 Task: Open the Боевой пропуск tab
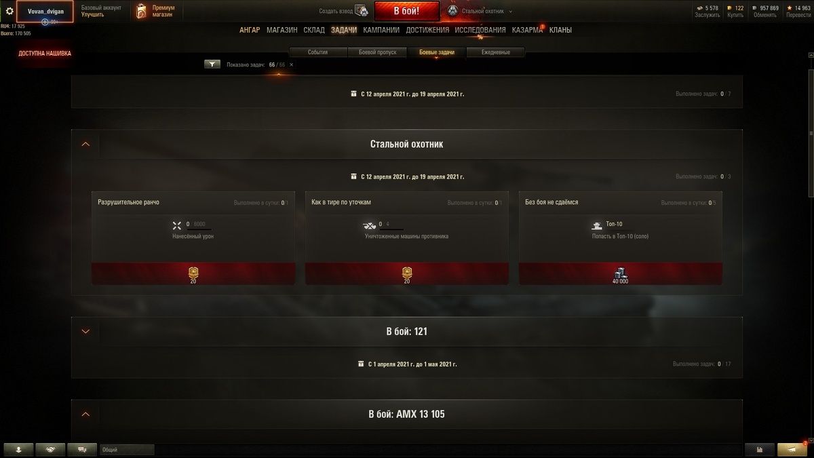click(377, 52)
